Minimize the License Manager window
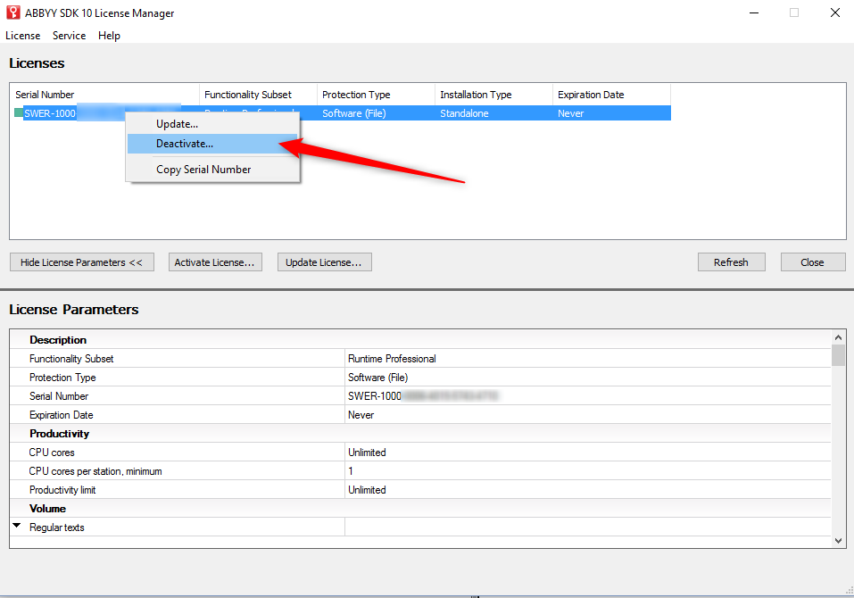The height and width of the screenshot is (598, 854). [x=754, y=12]
